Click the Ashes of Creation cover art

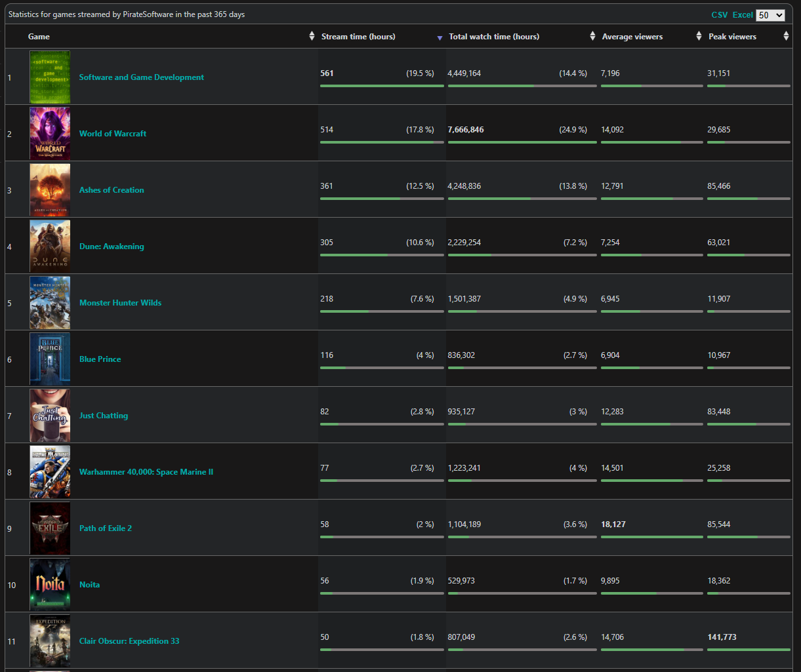pyautogui.click(x=50, y=189)
